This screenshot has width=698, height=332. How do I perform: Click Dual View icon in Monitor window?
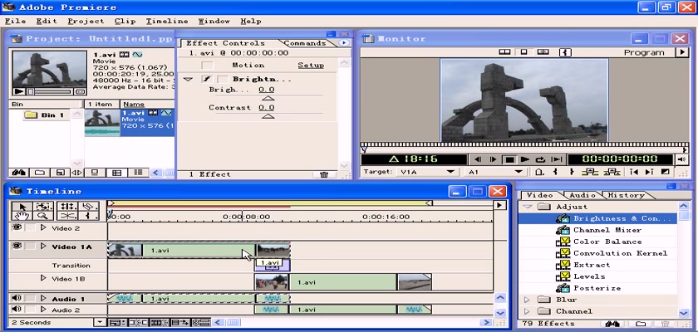(504, 52)
